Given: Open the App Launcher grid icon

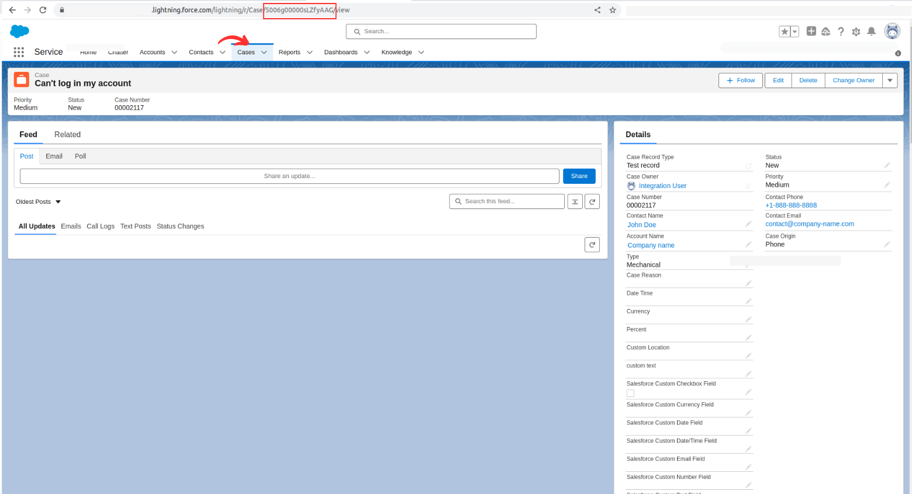Looking at the screenshot, I should (19, 52).
